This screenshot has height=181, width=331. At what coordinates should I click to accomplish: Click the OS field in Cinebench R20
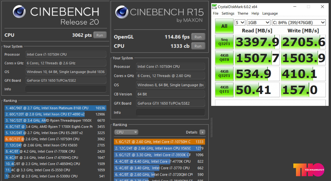(66, 72)
